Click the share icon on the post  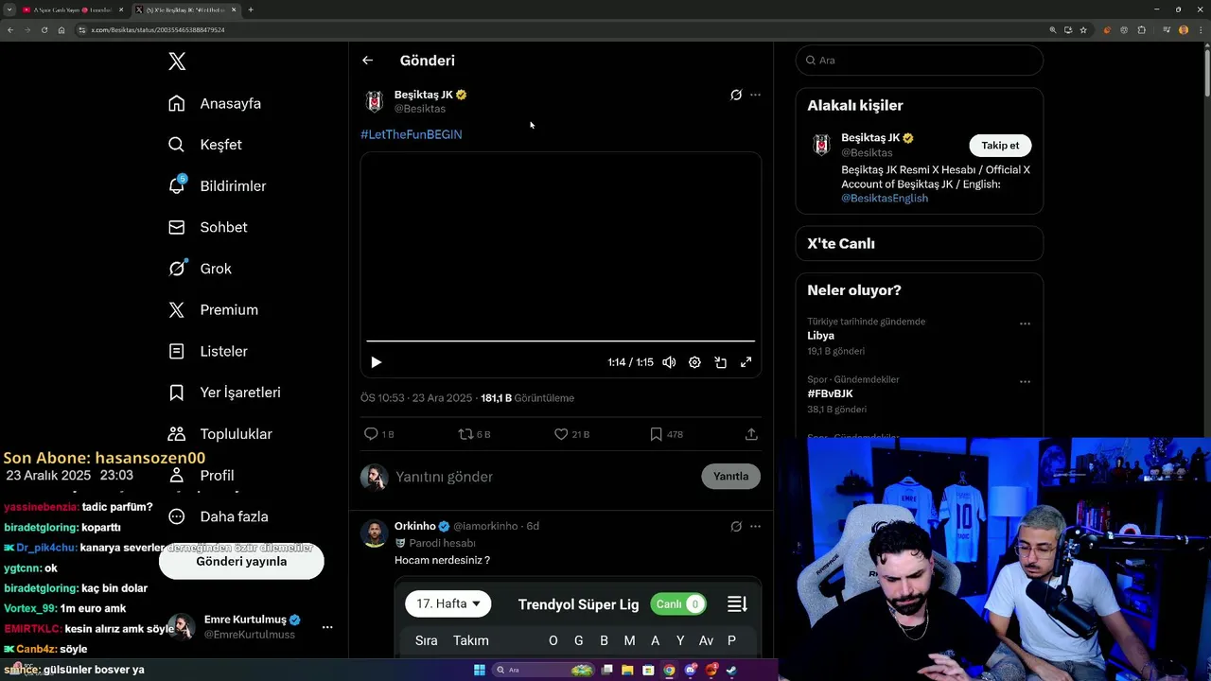click(751, 434)
